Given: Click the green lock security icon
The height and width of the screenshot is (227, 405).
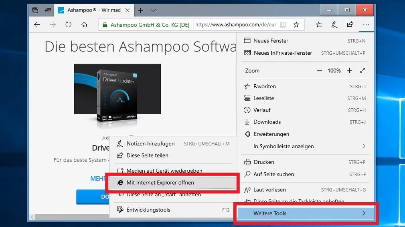Looking at the screenshot, I should tap(105, 25).
